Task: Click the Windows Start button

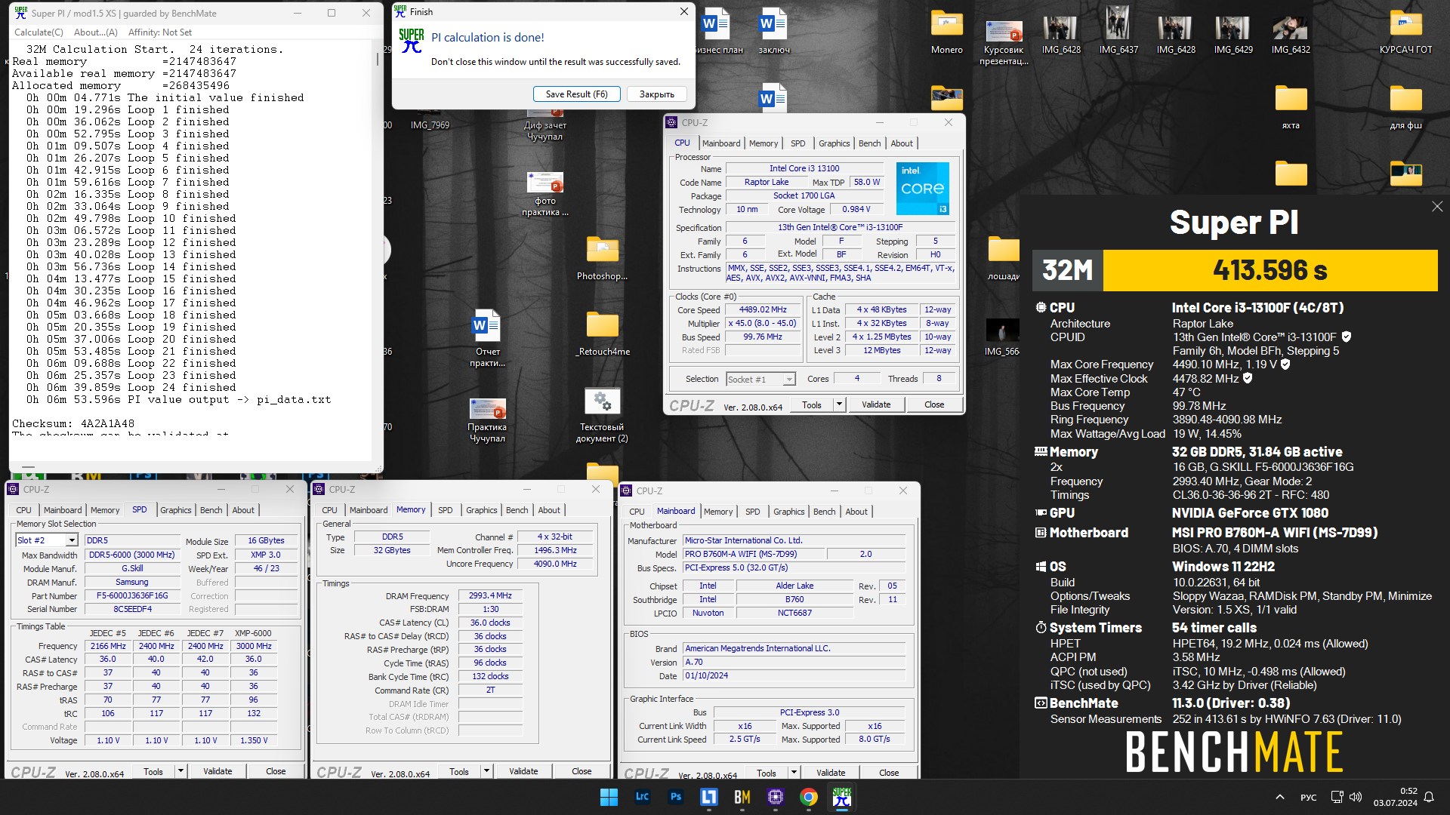Action: [609, 797]
